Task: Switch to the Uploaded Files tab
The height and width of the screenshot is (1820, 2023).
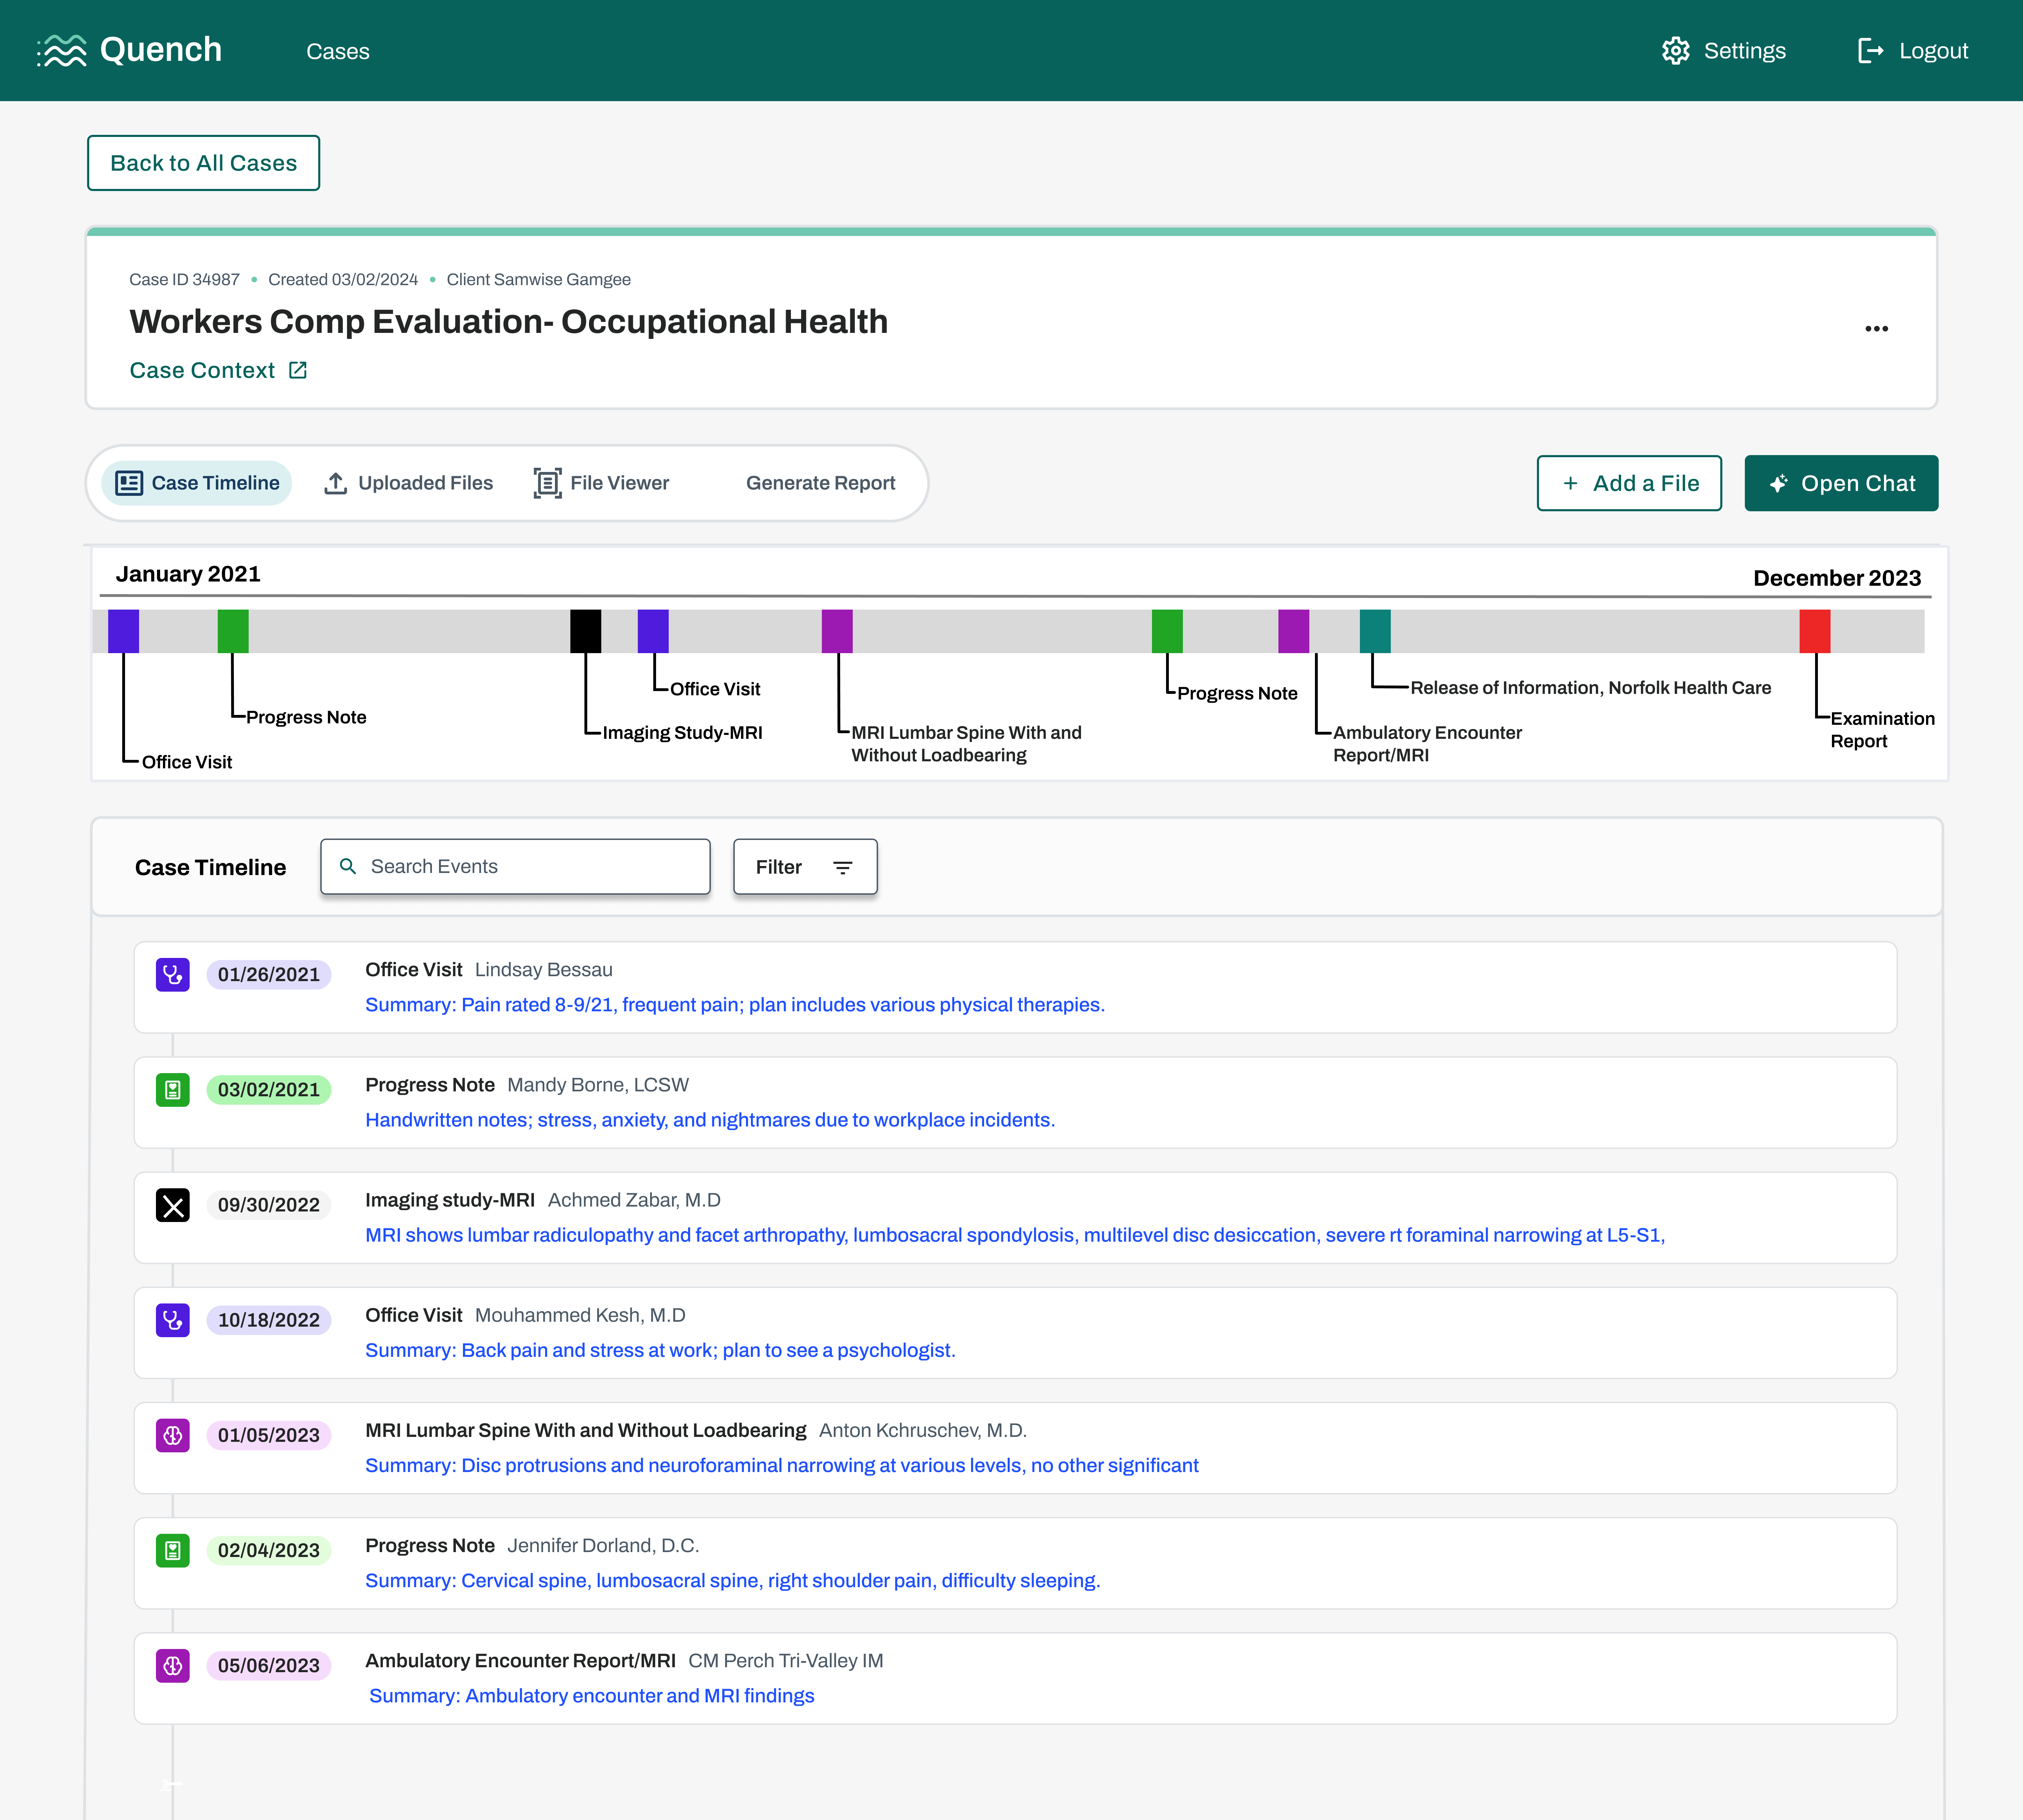Action: click(x=409, y=483)
